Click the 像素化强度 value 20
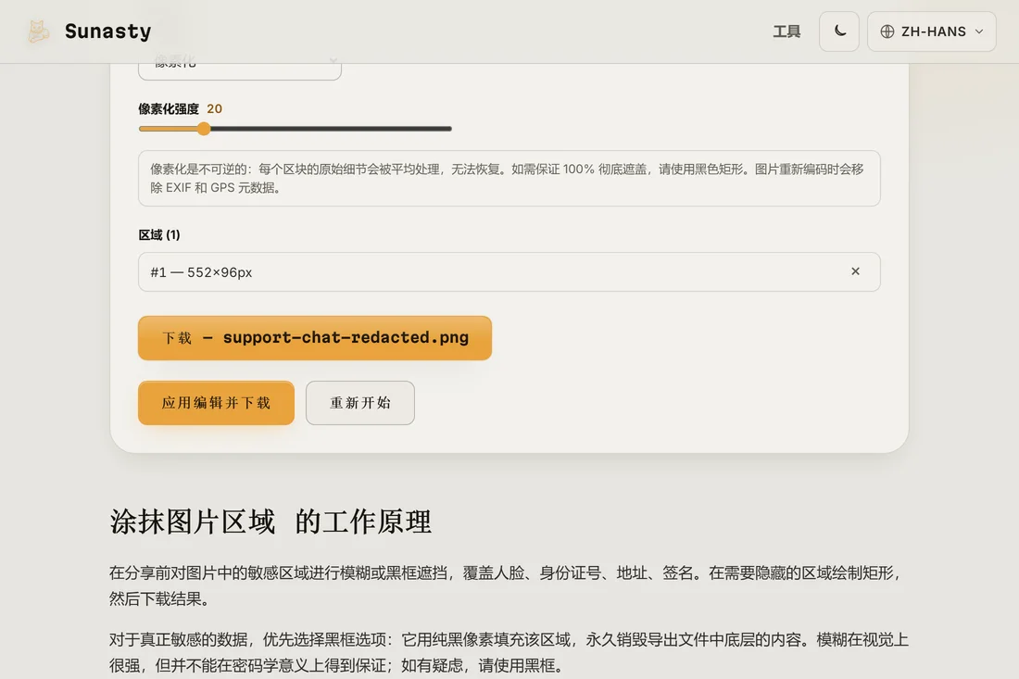 pyautogui.click(x=215, y=108)
